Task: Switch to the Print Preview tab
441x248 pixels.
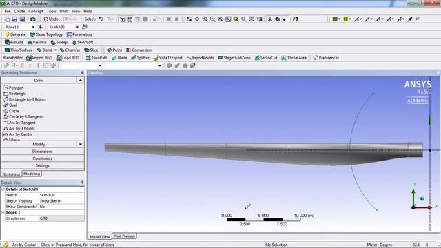Action: [124, 236]
